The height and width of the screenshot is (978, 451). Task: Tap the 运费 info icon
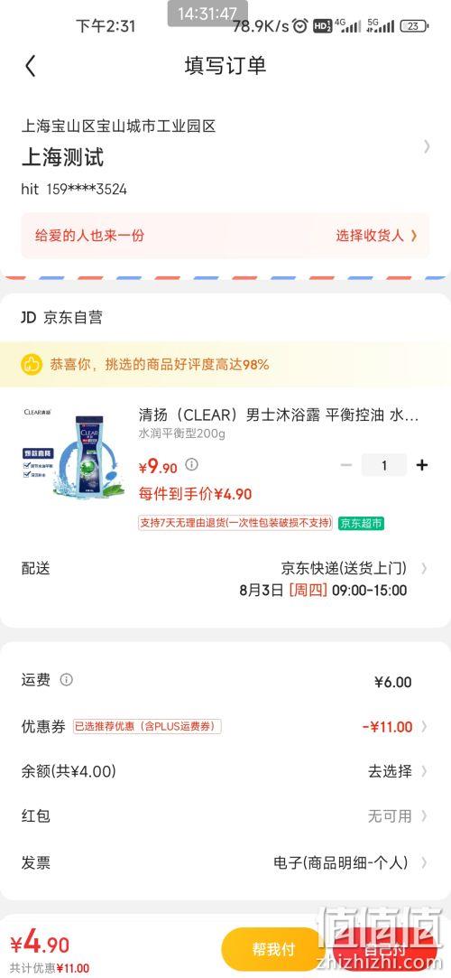66,680
